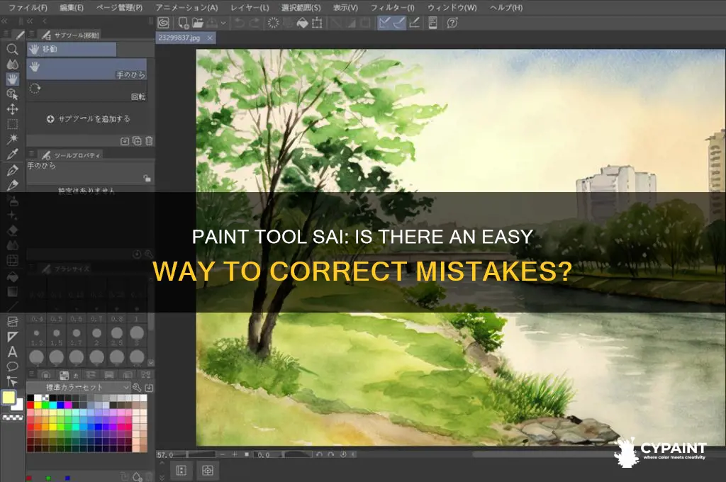Select the Eyedropper tool
The width and height of the screenshot is (726, 482).
13,155
